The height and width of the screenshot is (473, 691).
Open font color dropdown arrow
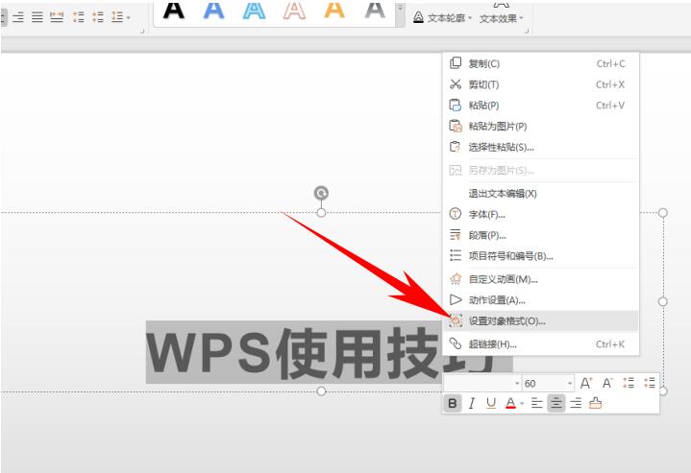(x=522, y=404)
